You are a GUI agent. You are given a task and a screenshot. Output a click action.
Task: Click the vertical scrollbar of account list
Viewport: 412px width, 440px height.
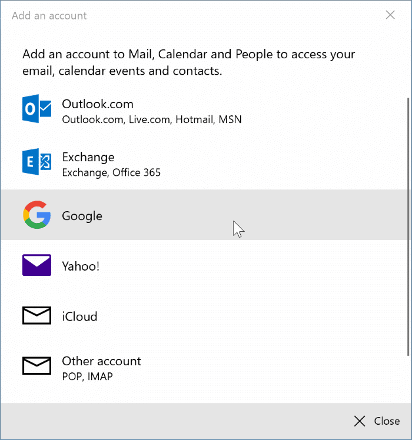tap(408, 226)
